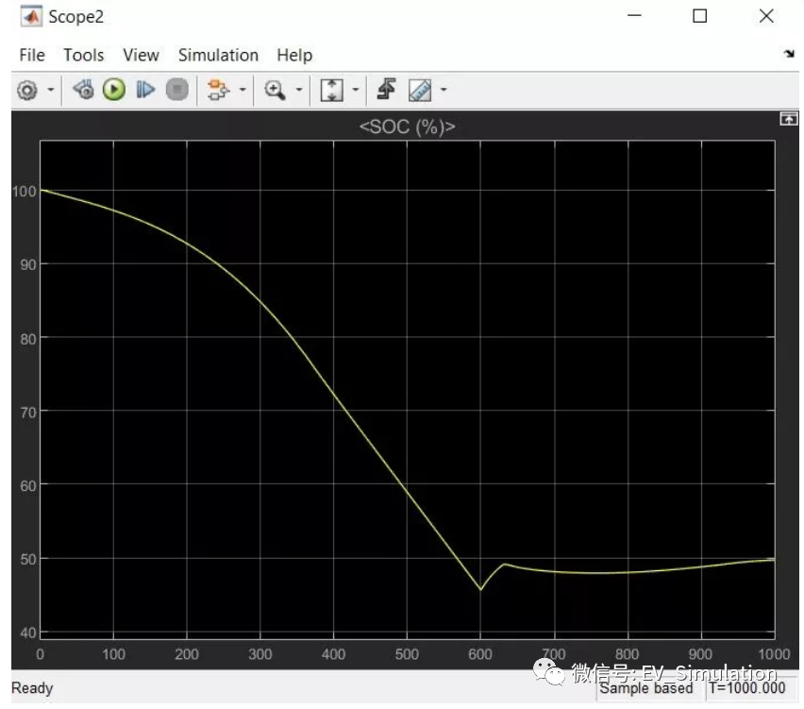The image size is (804, 709).
Task: Click the notification arrow at the menu bar's right
Action: pos(791,56)
